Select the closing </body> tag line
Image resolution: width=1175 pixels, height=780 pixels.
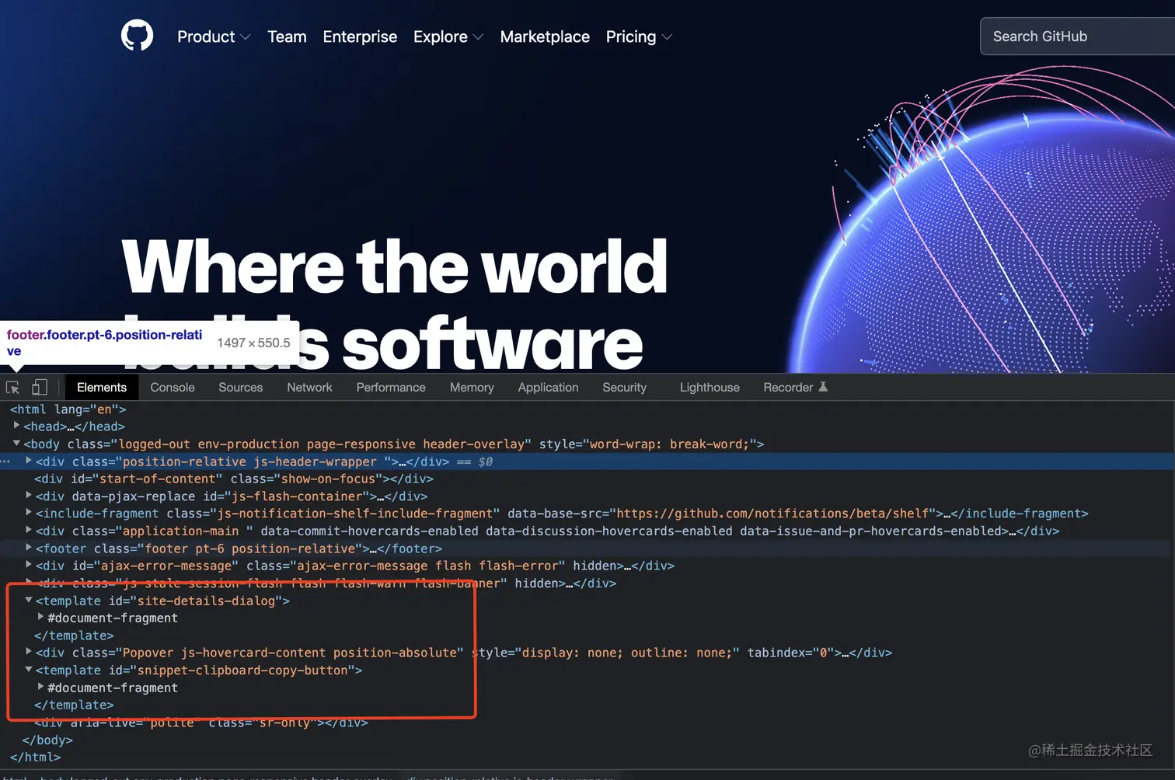coord(47,740)
